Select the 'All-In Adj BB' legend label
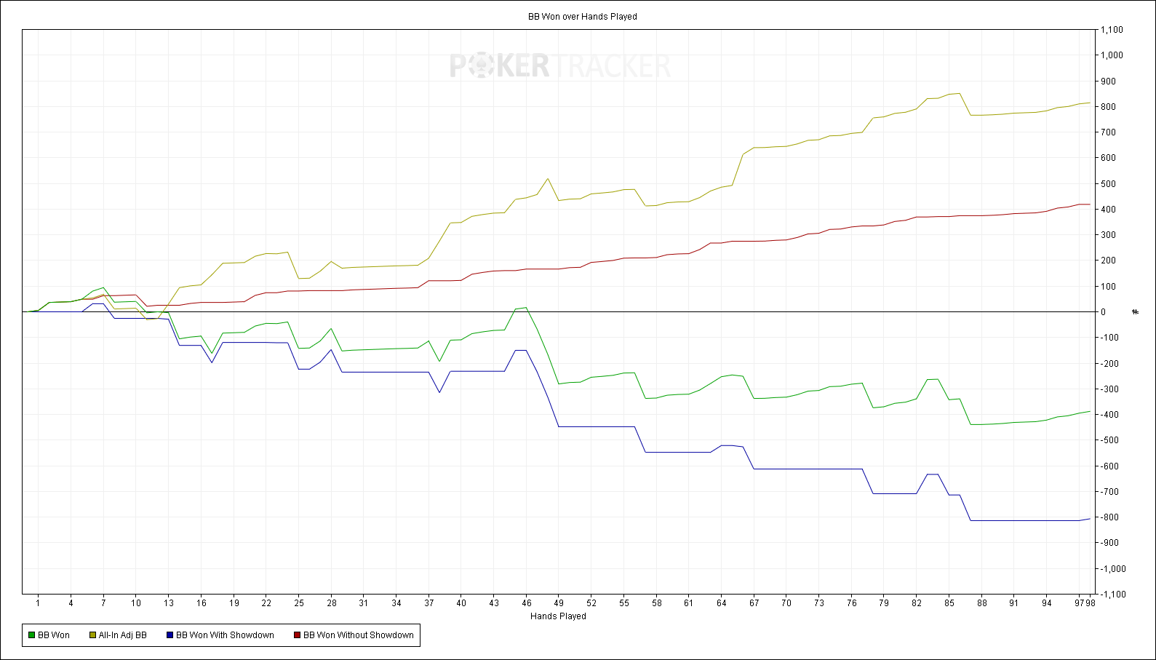Viewport: 1156px width, 660px height. click(x=123, y=635)
